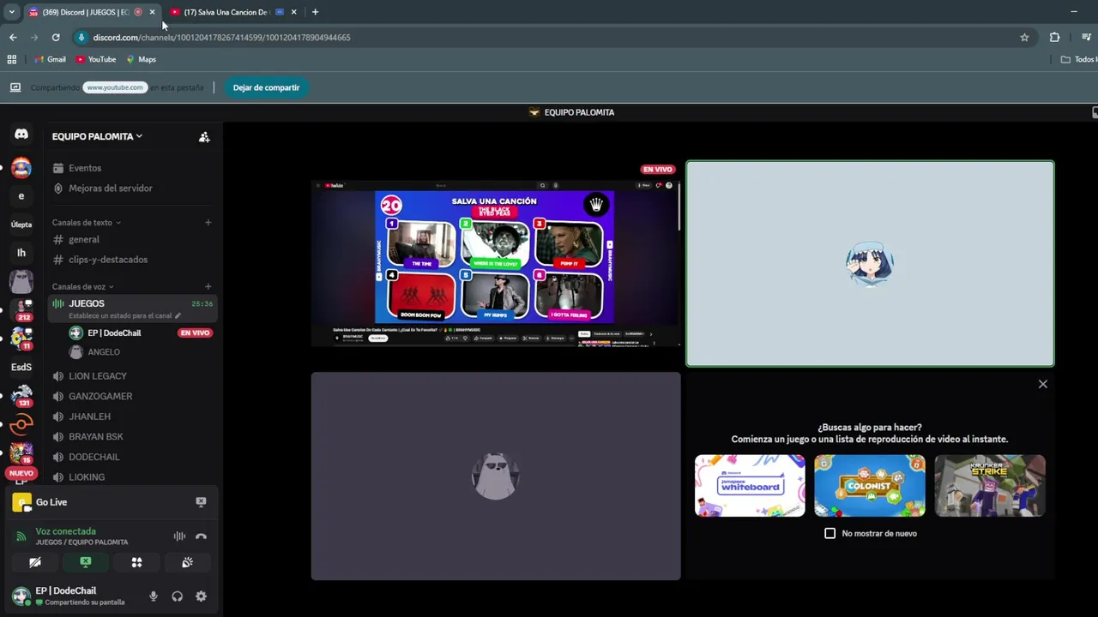Add a new text channel
Image resolution: width=1098 pixels, height=617 pixels.
click(x=208, y=223)
